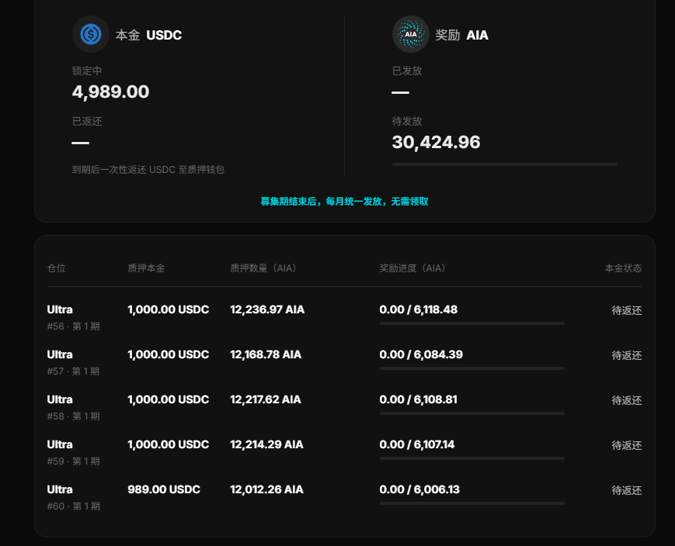Click the AIA reward total progress bar
The height and width of the screenshot is (546, 675).
505,164
